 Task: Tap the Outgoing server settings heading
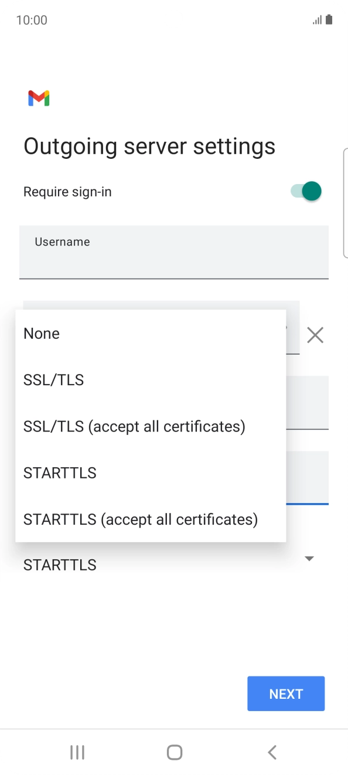(149, 146)
